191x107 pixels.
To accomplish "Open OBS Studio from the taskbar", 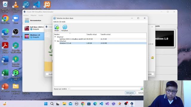I will (126, 104).
